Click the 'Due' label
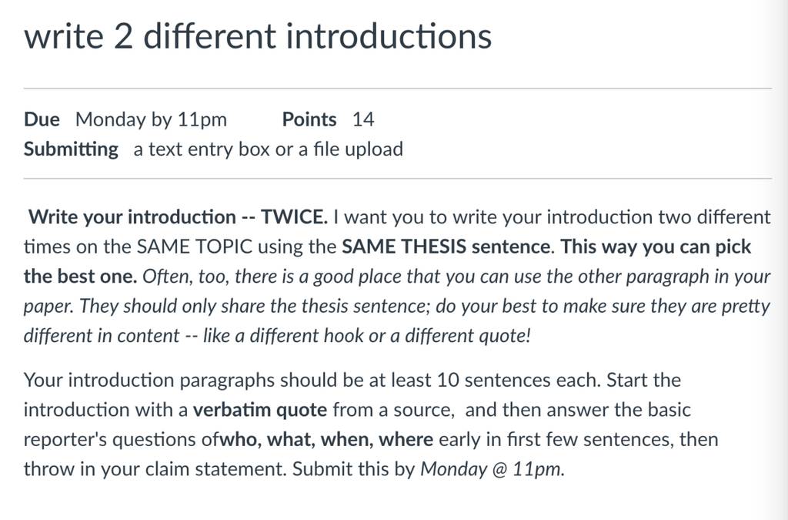788x520 pixels. click(x=42, y=119)
